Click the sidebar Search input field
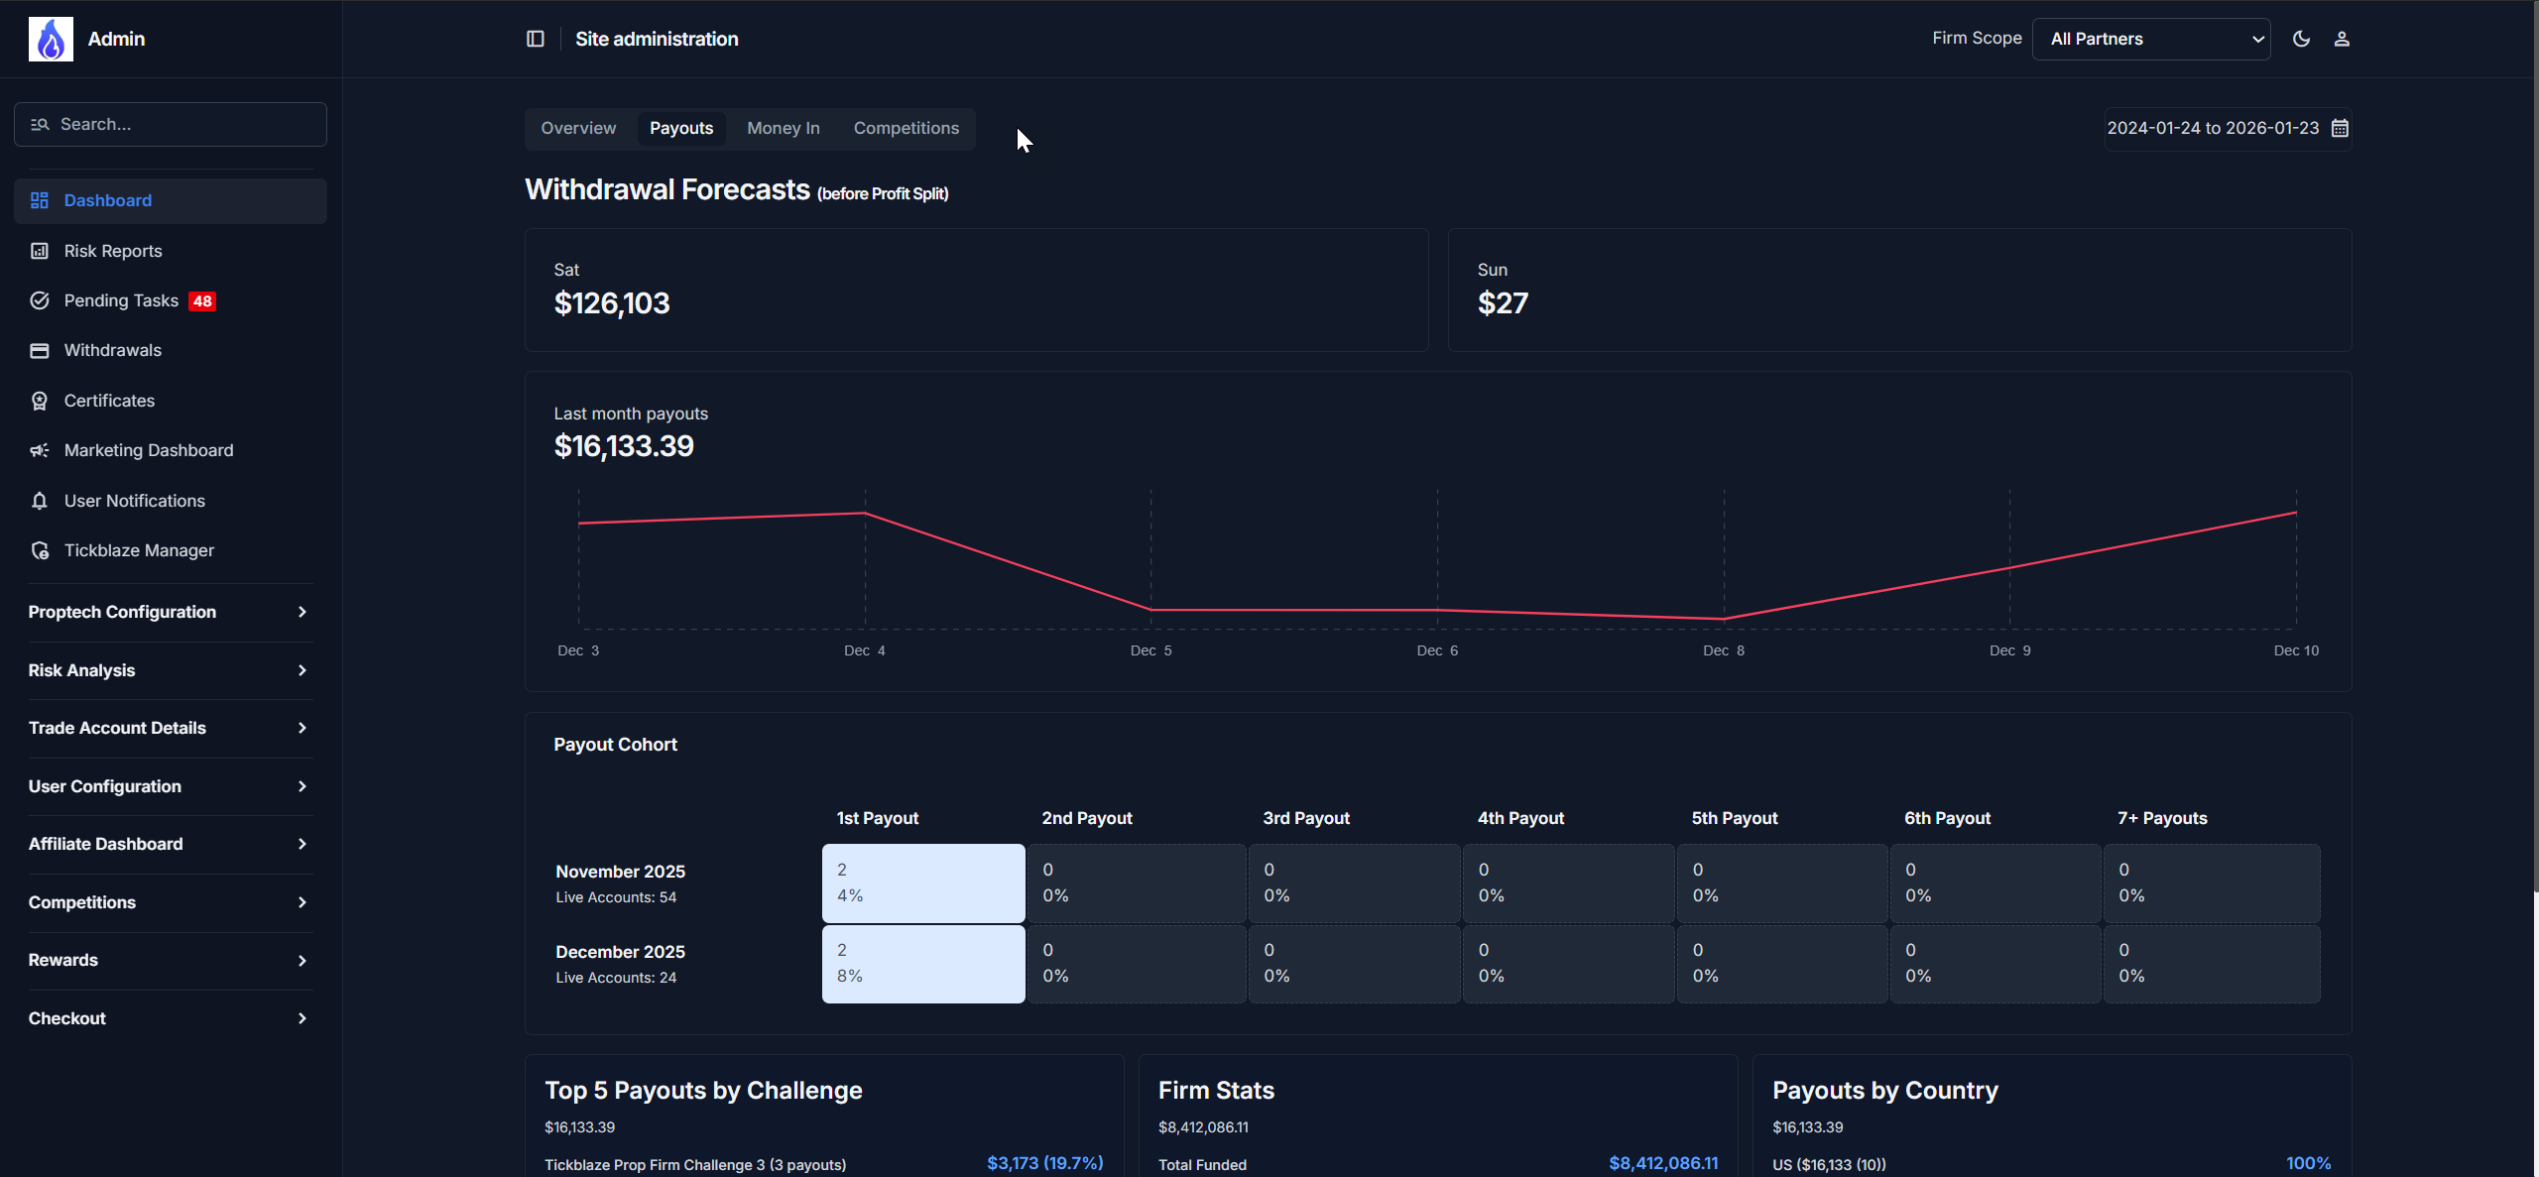Viewport: 2539px width, 1177px height. click(183, 124)
